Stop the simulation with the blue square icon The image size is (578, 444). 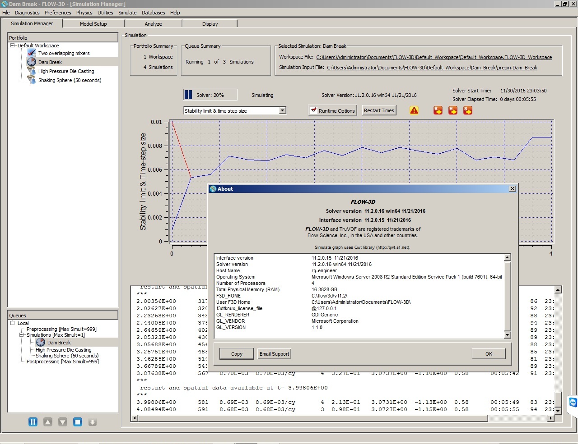click(x=78, y=422)
